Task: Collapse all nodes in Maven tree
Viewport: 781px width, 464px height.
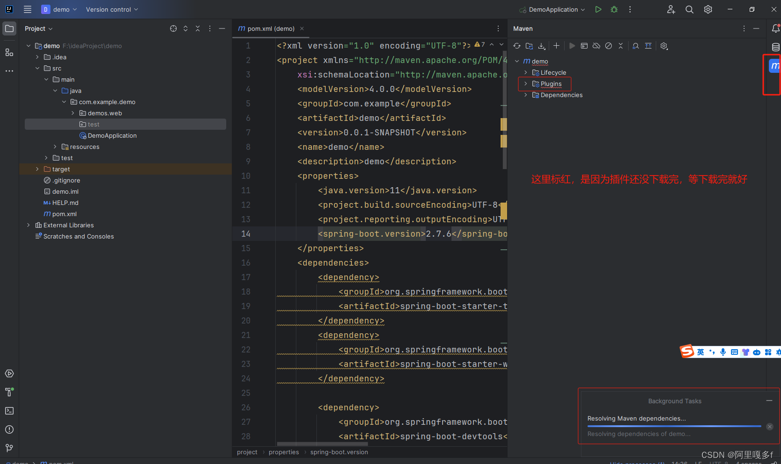Action: [621, 46]
